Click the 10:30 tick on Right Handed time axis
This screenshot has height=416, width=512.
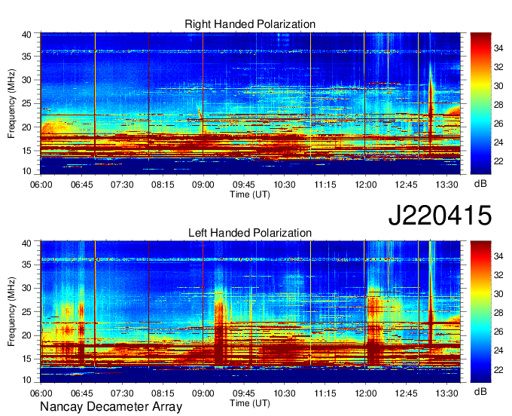285,185
